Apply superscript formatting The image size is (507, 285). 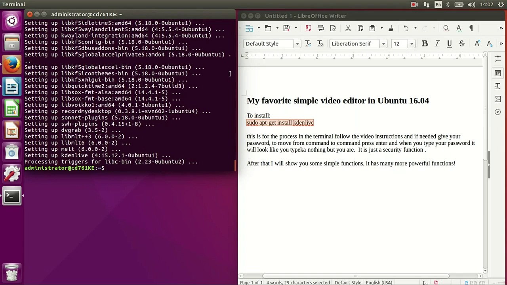[x=477, y=44]
